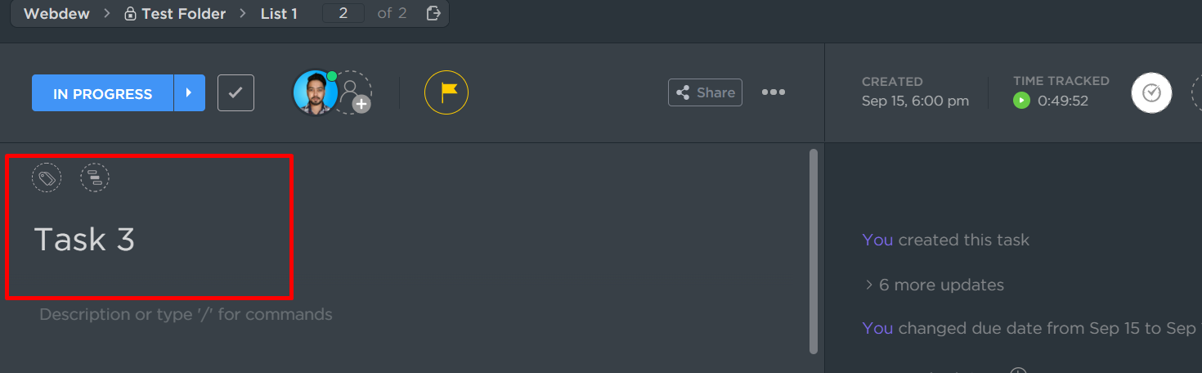Click the assignee profile avatar
Viewport: 1202px width, 373px height.
coord(314,92)
